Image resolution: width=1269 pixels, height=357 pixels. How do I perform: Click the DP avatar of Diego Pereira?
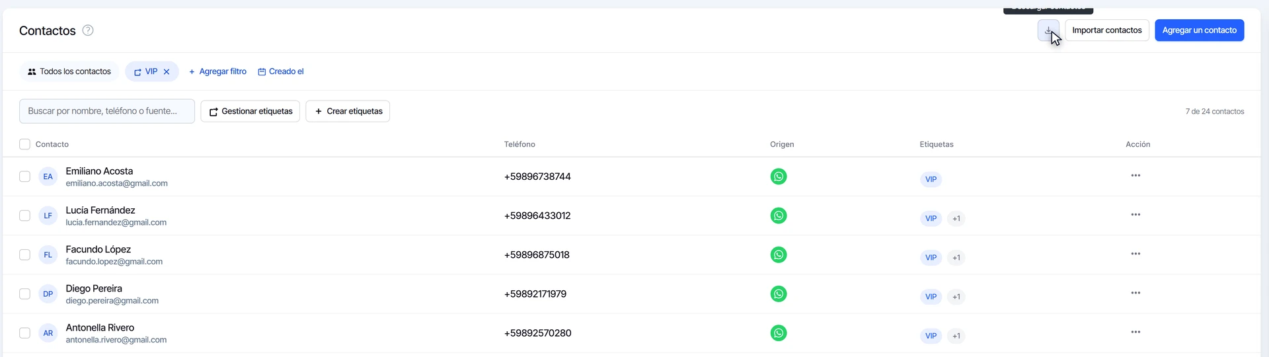tap(48, 294)
